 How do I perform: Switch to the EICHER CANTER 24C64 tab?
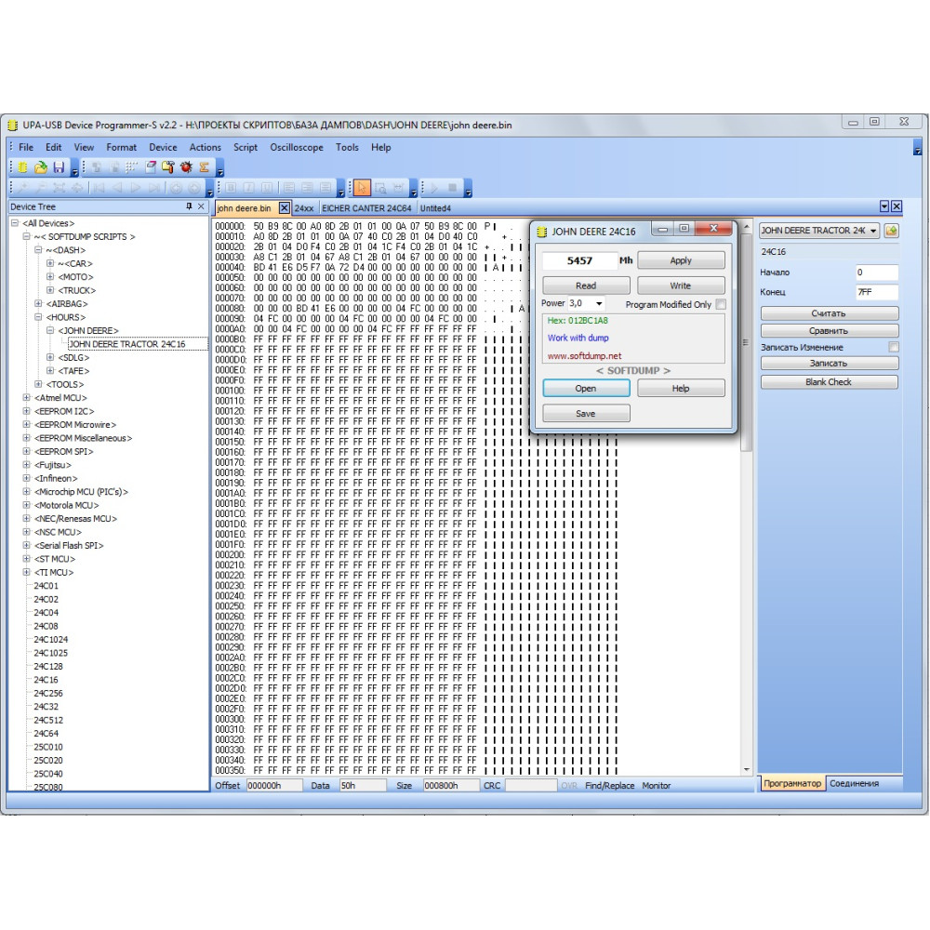[366, 208]
